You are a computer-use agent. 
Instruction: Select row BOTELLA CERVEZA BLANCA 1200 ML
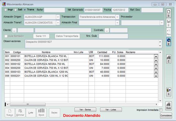tap(81, 72)
